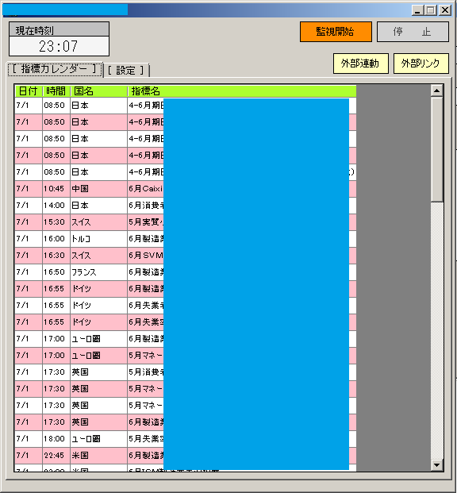Select the 指標名 column header
Image resolution: width=457 pixels, height=493 pixels.
pyautogui.click(x=242, y=91)
